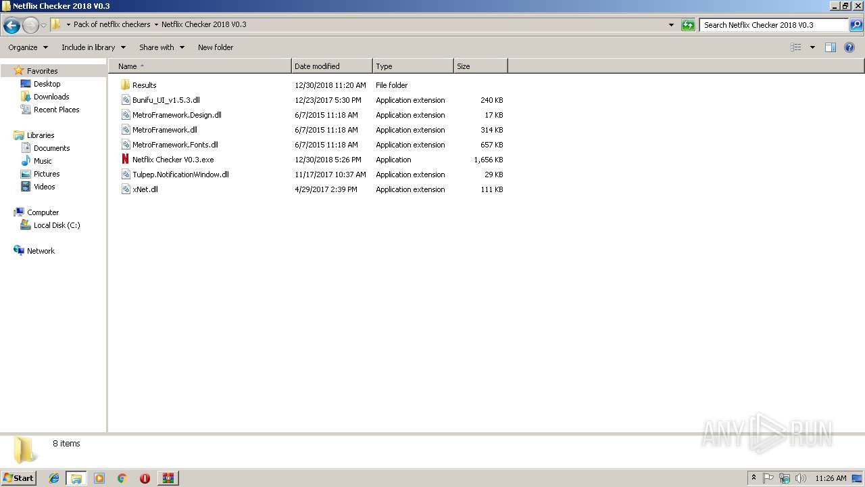Open the Music library
The height and width of the screenshot is (487, 865).
point(43,161)
